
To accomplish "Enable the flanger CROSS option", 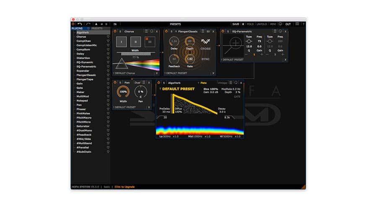I will pyautogui.click(x=205, y=48).
